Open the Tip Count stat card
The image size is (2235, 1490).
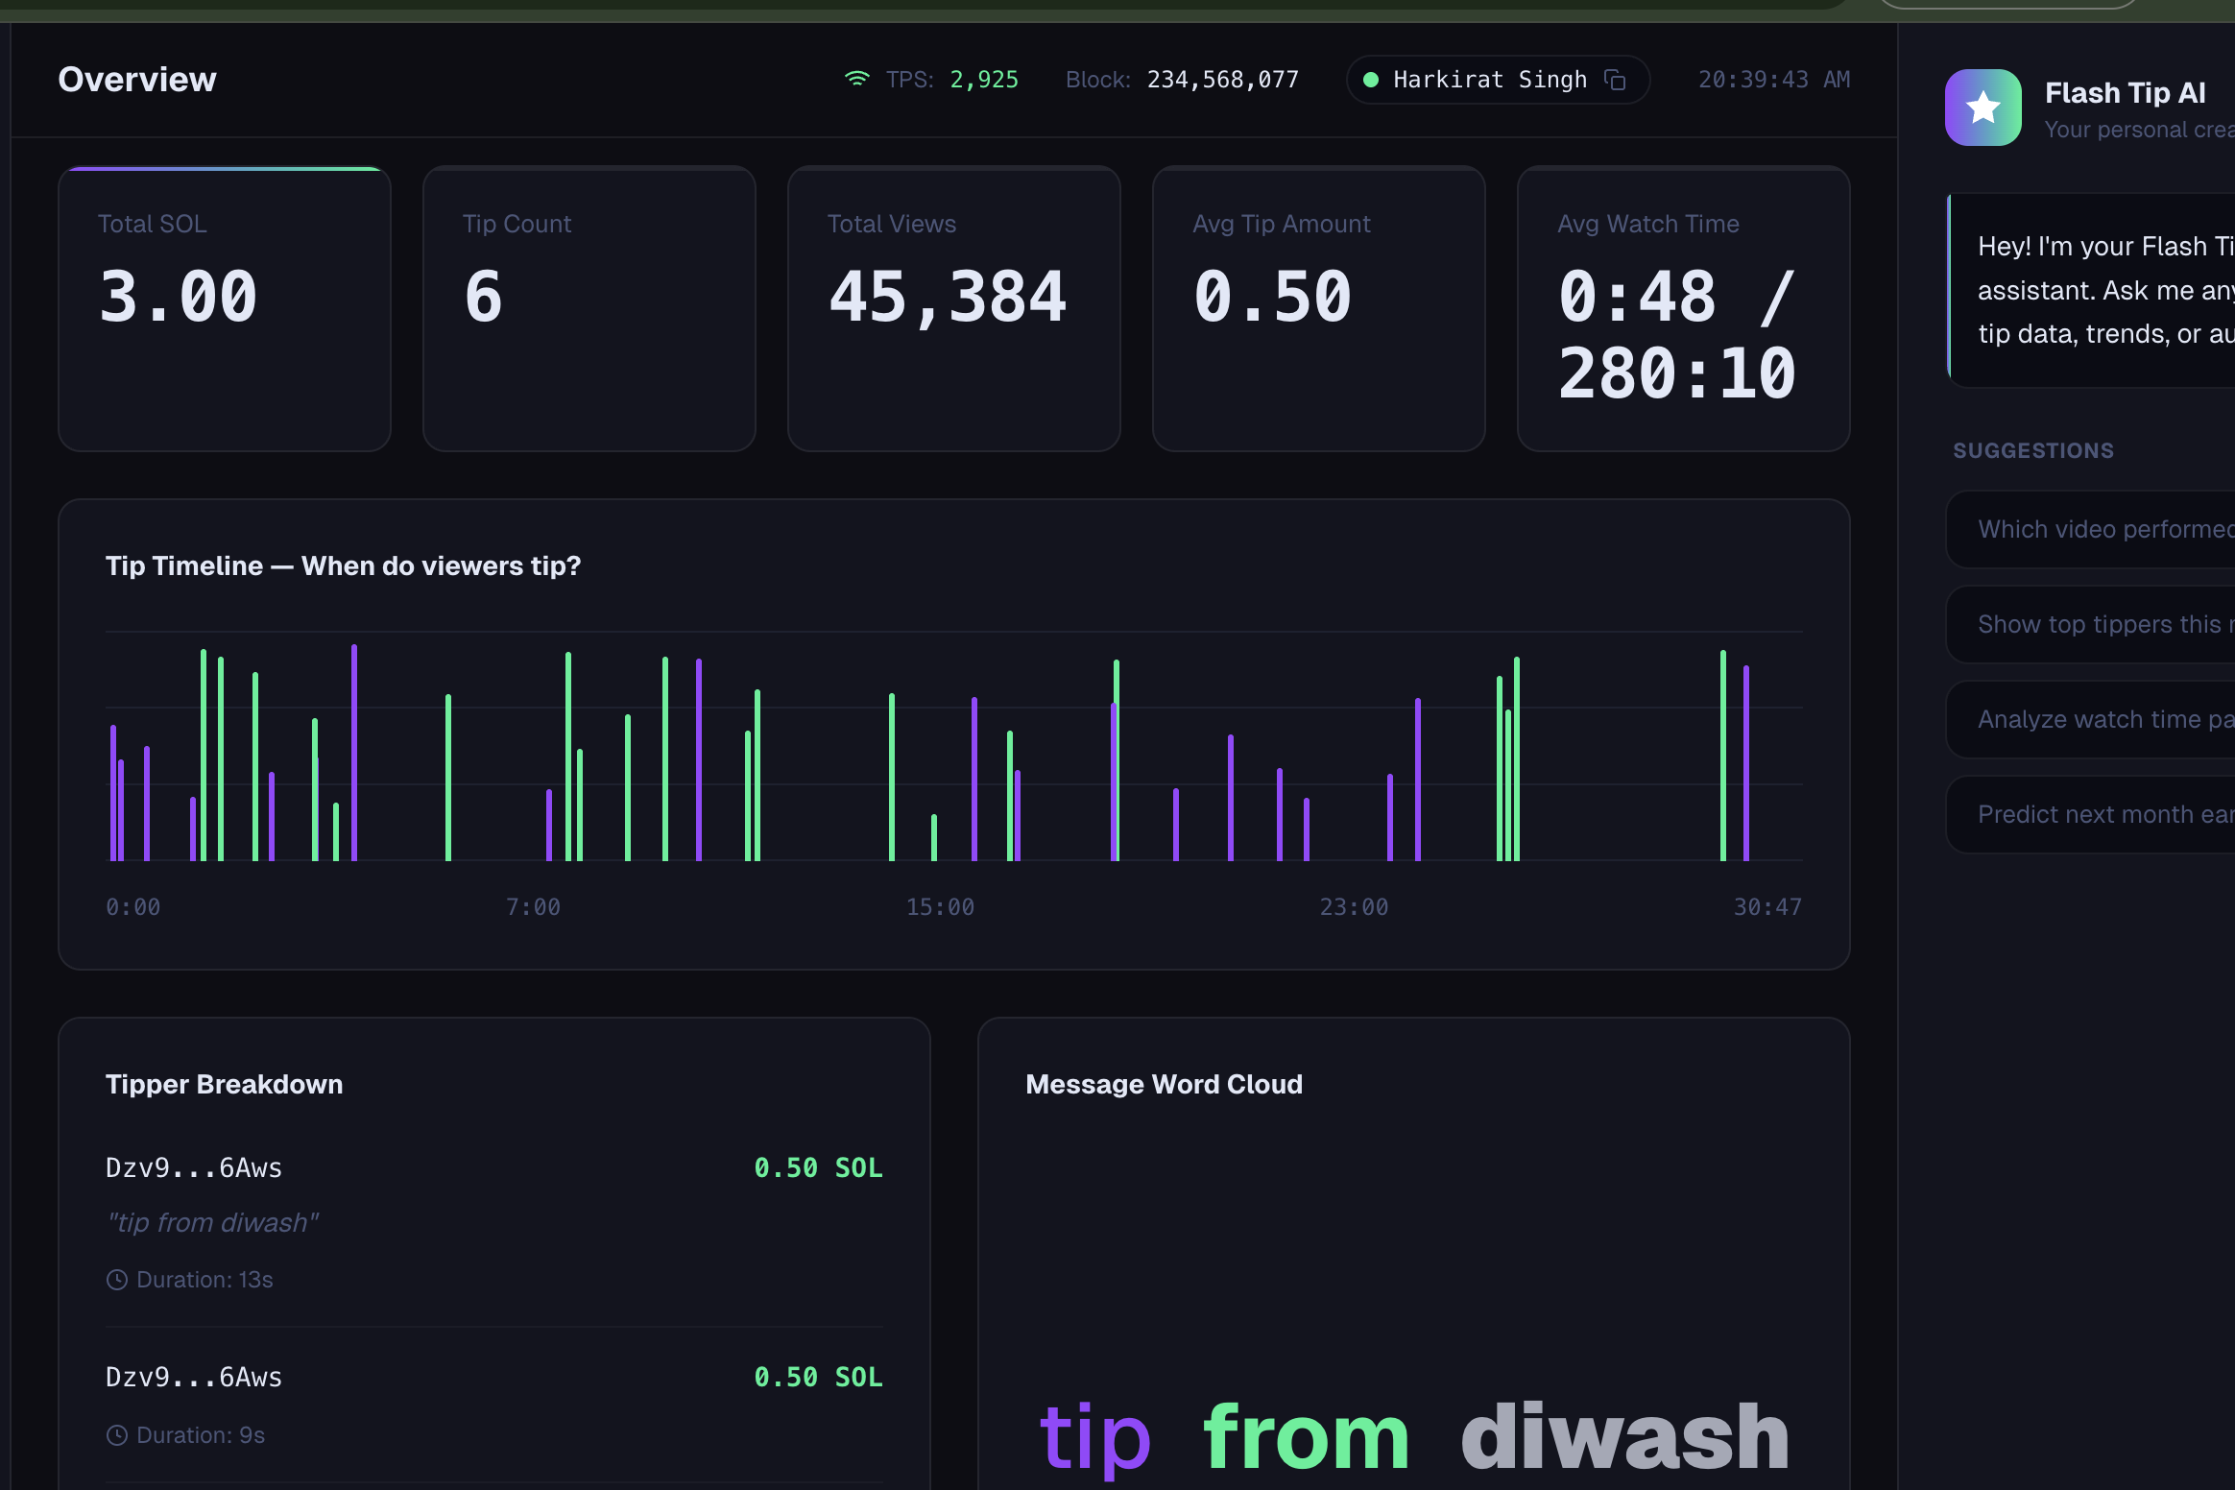[x=589, y=308]
